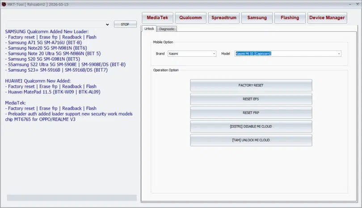This screenshot has width=362, height=208.
Task: Go to the Flashing section
Action: (290, 18)
